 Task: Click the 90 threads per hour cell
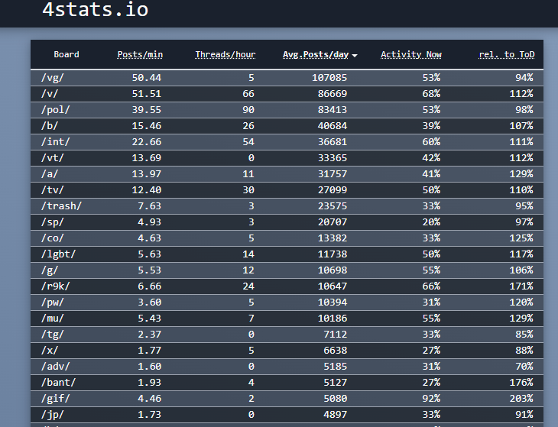(248, 109)
